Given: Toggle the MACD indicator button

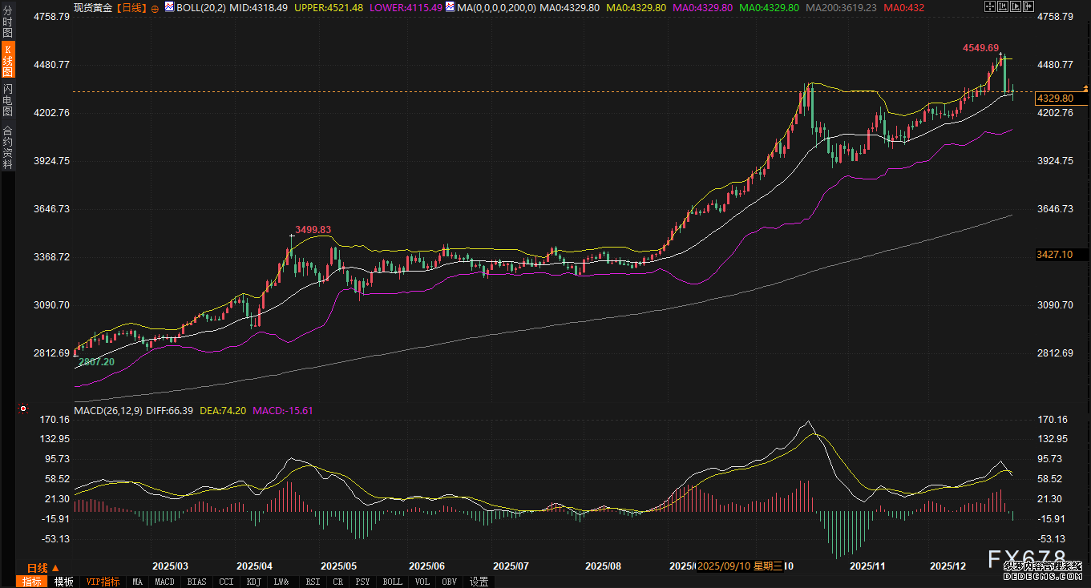Looking at the screenshot, I should (164, 582).
